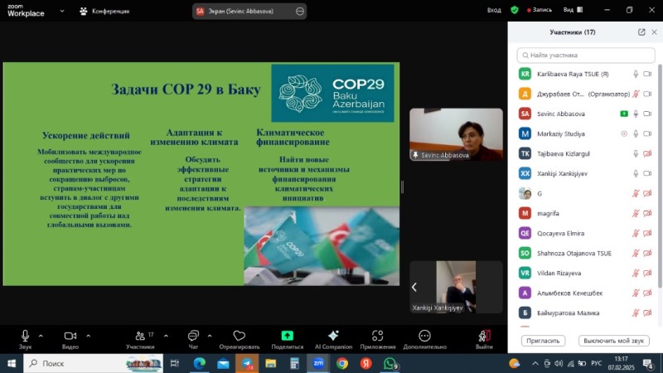The width and height of the screenshot is (663, 373).
Task: Click the Выключить мой звук button
Action: pyautogui.click(x=613, y=341)
